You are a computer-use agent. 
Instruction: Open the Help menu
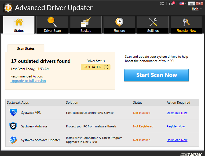(x=195, y=9)
